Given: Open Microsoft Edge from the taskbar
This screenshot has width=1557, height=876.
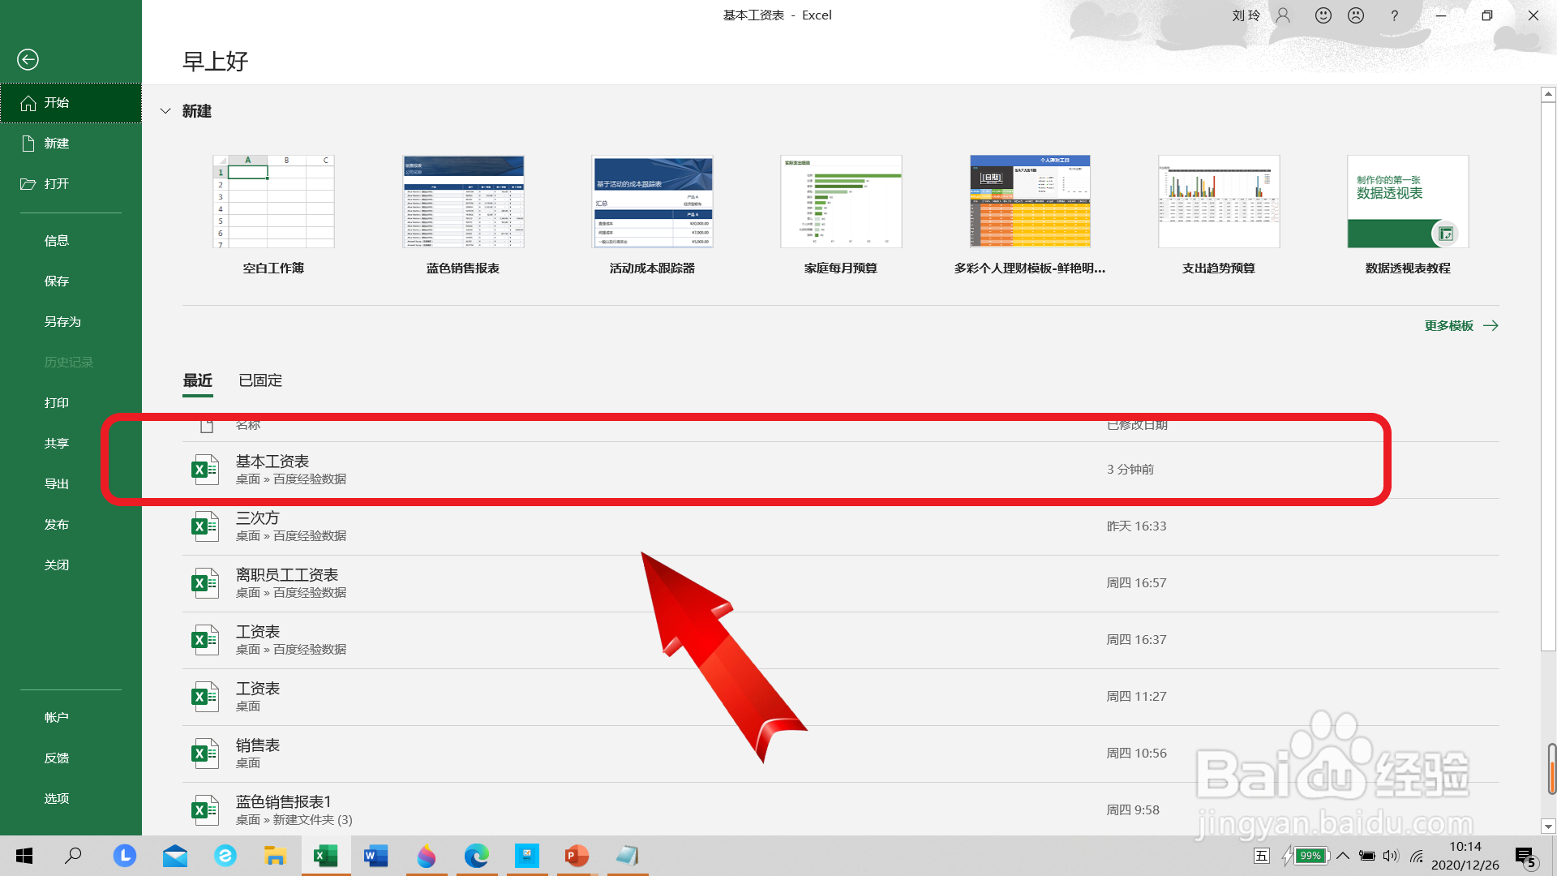Looking at the screenshot, I should click(x=476, y=856).
